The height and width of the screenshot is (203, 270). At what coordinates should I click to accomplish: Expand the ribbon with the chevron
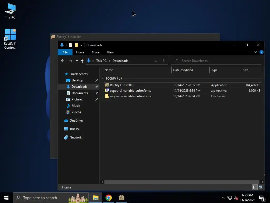pos(256,52)
